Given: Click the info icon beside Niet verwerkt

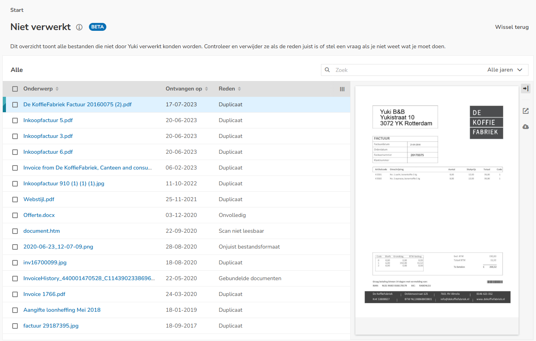Looking at the screenshot, I should 79,27.
